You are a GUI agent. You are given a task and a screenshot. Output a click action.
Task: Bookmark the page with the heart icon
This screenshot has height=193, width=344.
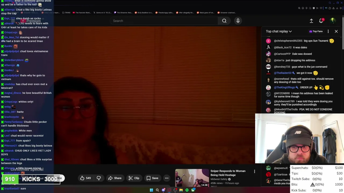[x=321, y=8]
